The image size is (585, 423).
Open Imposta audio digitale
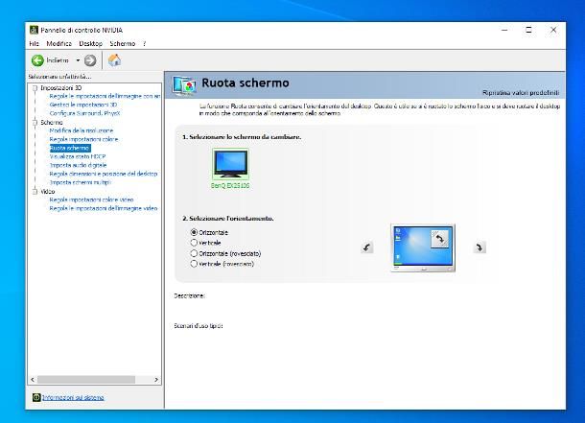(x=78, y=165)
